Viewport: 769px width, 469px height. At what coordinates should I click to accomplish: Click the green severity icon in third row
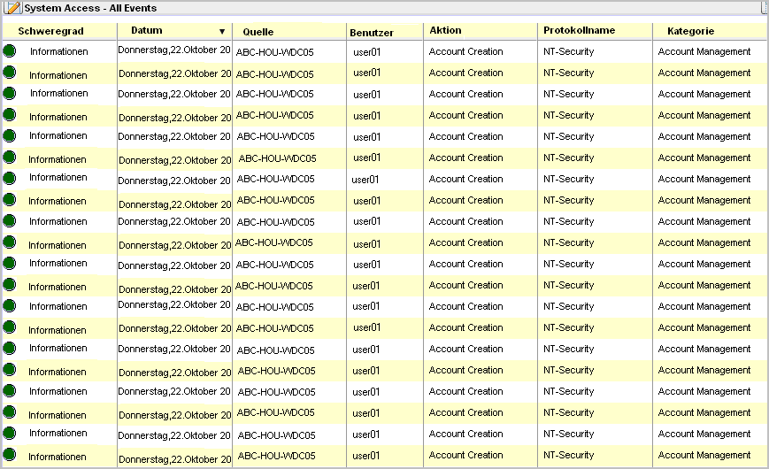[x=9, y=94]
